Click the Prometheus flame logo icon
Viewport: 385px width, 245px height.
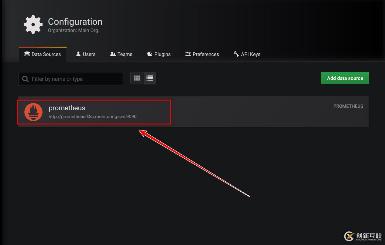click(x=33, y=112)
